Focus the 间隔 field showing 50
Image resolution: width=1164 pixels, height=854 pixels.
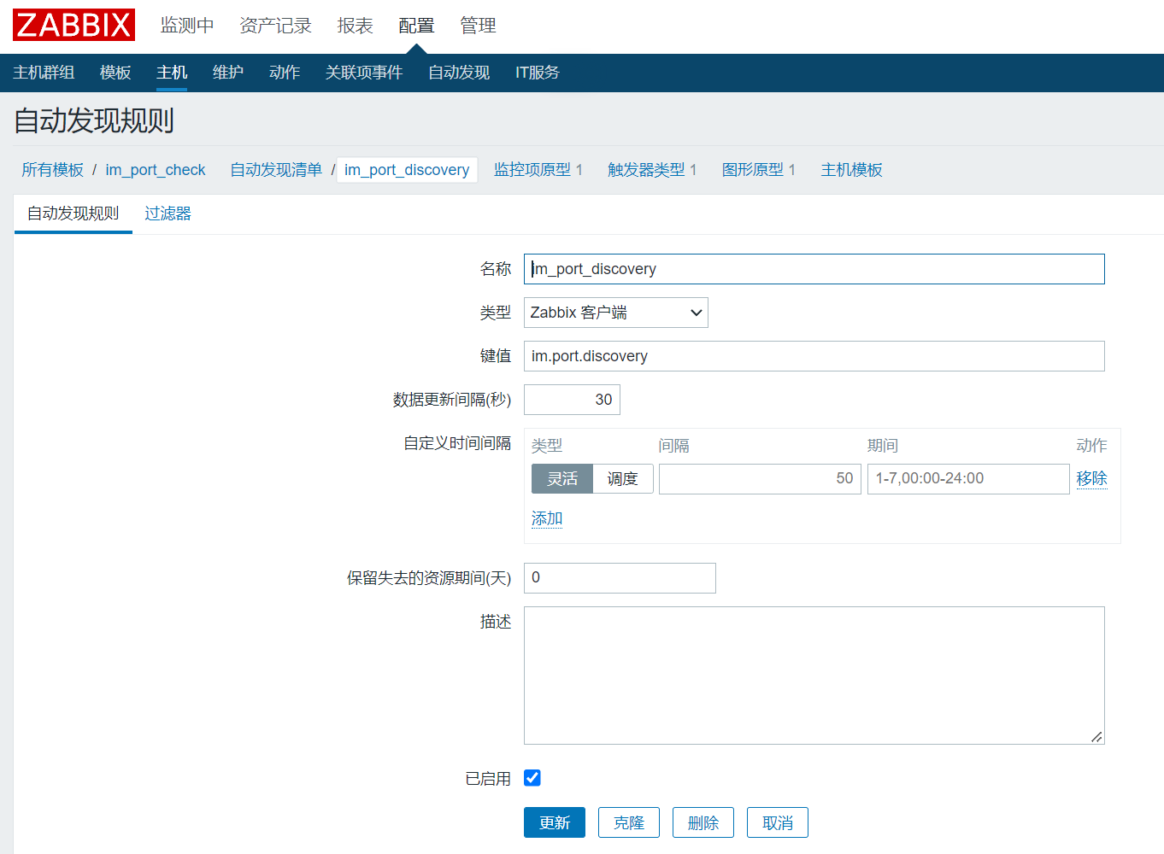pyautogui.click(x=760, y=479)
